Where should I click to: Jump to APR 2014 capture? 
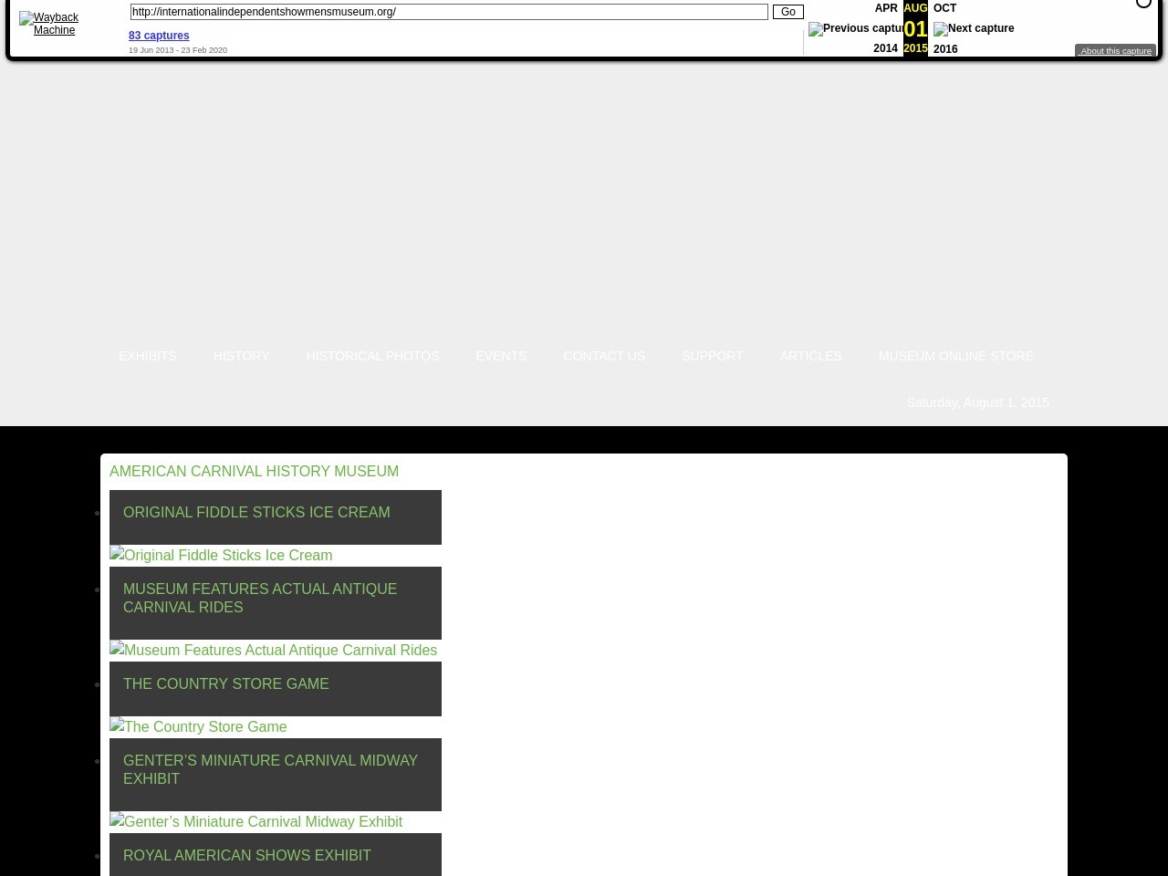coord(885,8)
